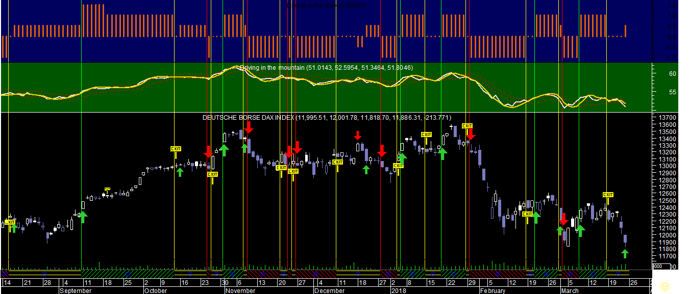Click the green buy arrow in August
The width and height of the screenshot is (690, 294).
pyautogui.click(x=14, y=228)
